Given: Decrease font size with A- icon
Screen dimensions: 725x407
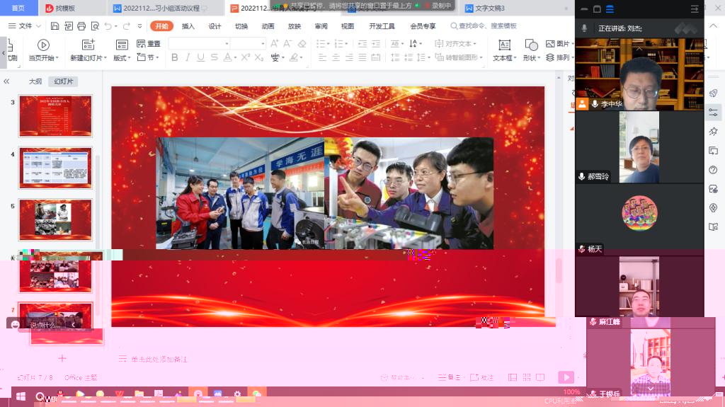Looking at the screenshot, I should click(287, 43).
